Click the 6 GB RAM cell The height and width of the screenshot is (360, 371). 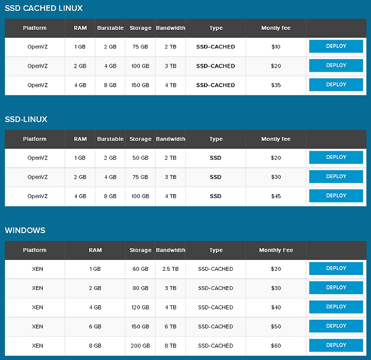coord(95,326)
